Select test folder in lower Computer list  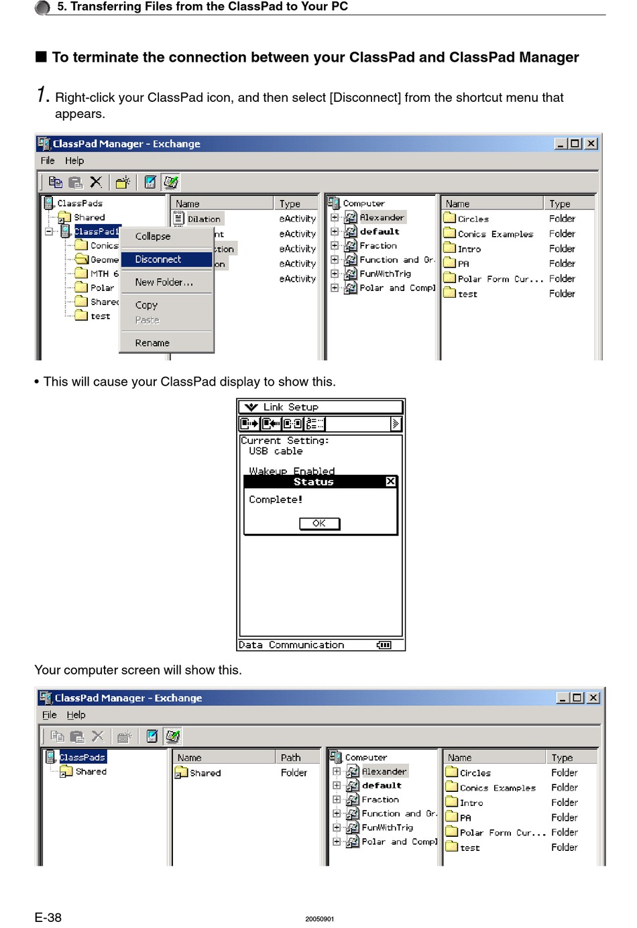(x=470, y=848)
